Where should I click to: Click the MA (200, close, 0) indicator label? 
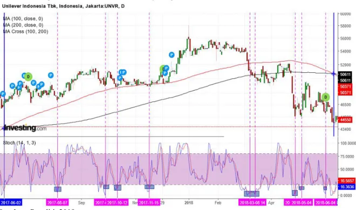23,25
